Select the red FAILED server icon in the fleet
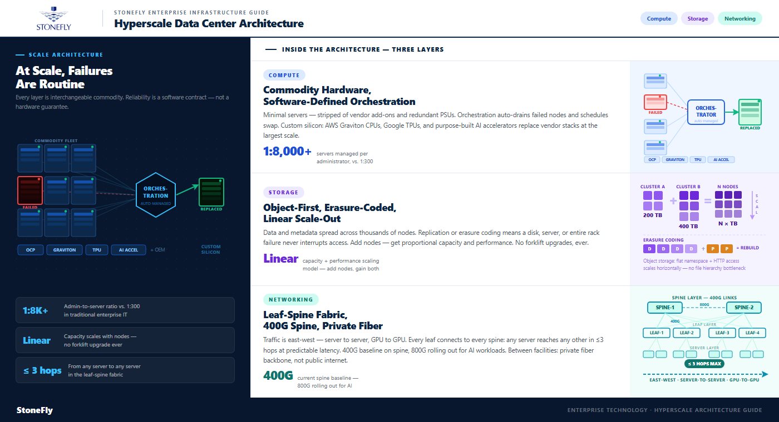This screenshot has width=779, height=422. click(x=29, y=190)
